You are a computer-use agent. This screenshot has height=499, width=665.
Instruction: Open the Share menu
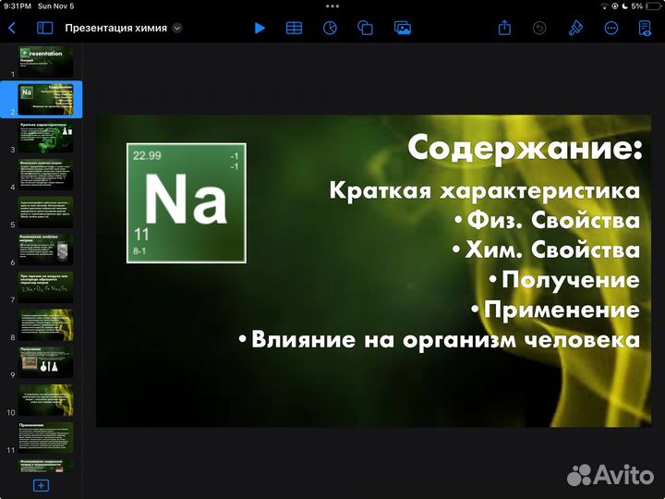[504, 28]
